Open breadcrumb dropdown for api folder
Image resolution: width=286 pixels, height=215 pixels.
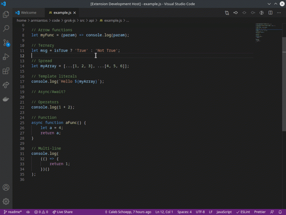pyautogui.click(x=91, y=20)
